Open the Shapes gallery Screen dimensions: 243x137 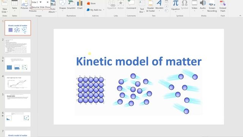[63, 6]
